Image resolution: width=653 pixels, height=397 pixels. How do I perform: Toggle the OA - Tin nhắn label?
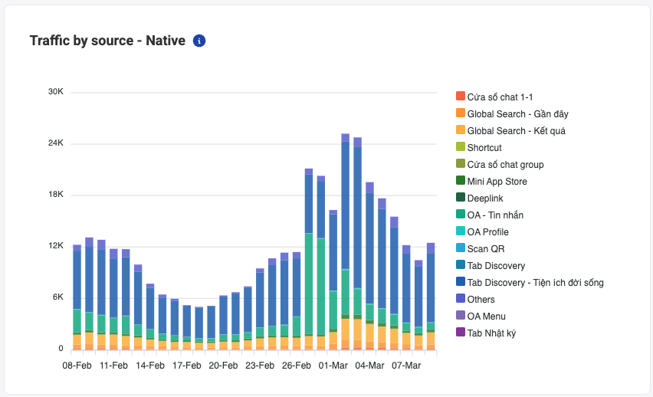[x=495, y=215]
